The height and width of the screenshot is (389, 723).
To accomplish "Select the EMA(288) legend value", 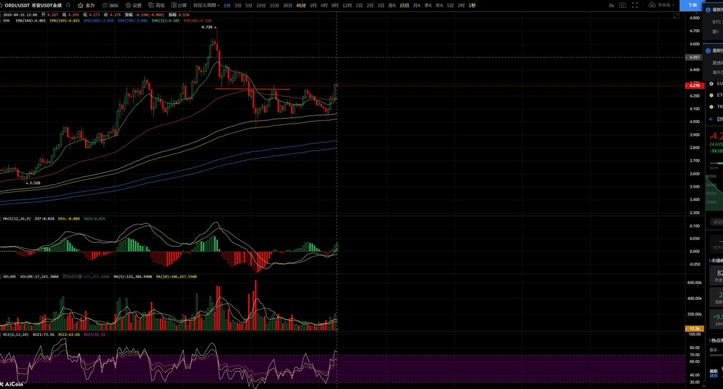I will click(99, 21).
